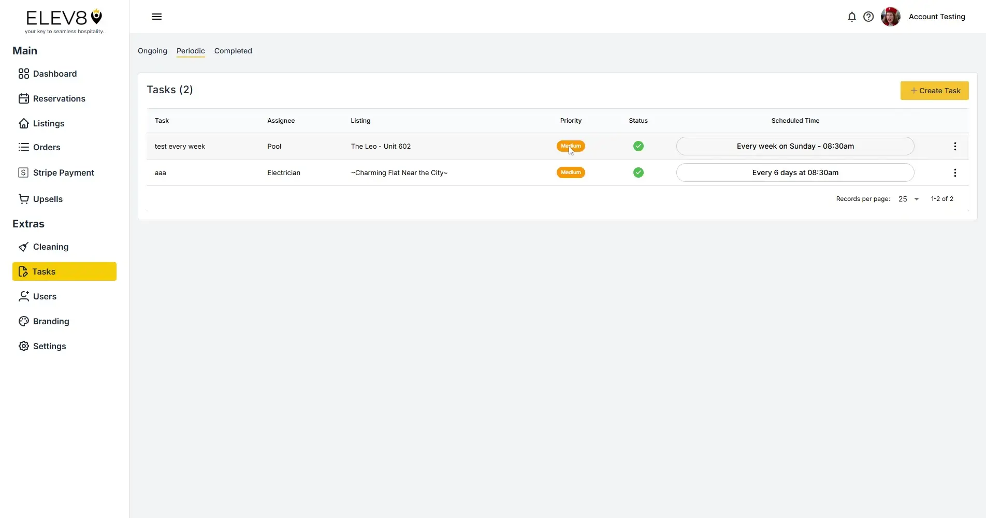Select the Reservations sidebar icon
The height and width of the screenshot is (518, 986).
pos(24,98)
